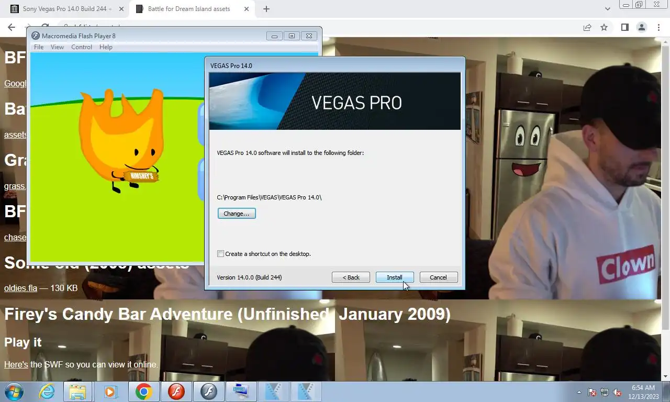Open Windows Media Player taskbar icon
This screenshot has width=670, height=402.
[110, 392]
